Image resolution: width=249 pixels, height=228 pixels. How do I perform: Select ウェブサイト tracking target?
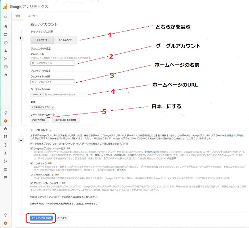coord(42,40)
